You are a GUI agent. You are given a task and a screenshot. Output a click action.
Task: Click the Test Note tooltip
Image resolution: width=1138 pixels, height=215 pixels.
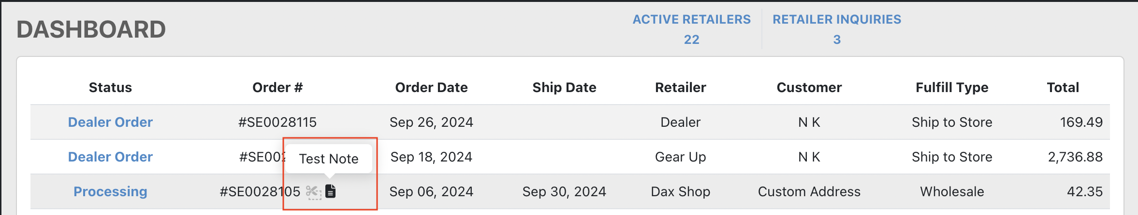(329, 159)
